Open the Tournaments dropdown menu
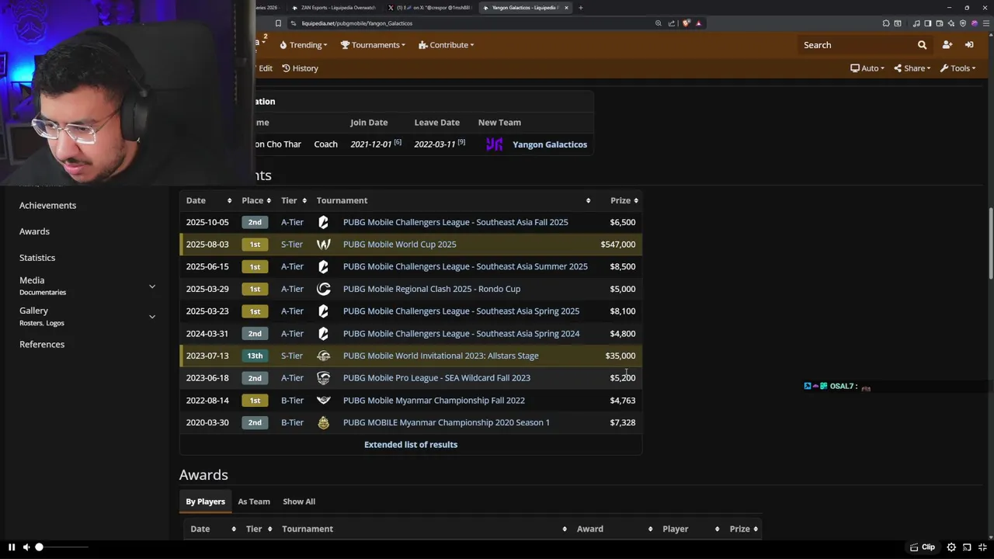 373,45
